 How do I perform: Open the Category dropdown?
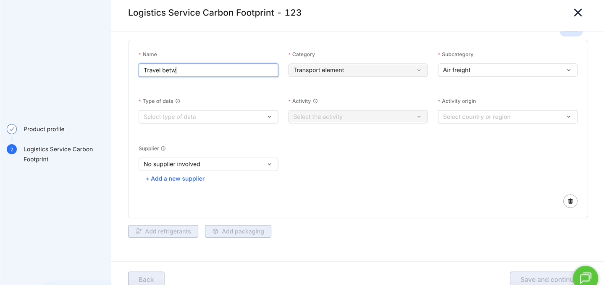(357, 70)
